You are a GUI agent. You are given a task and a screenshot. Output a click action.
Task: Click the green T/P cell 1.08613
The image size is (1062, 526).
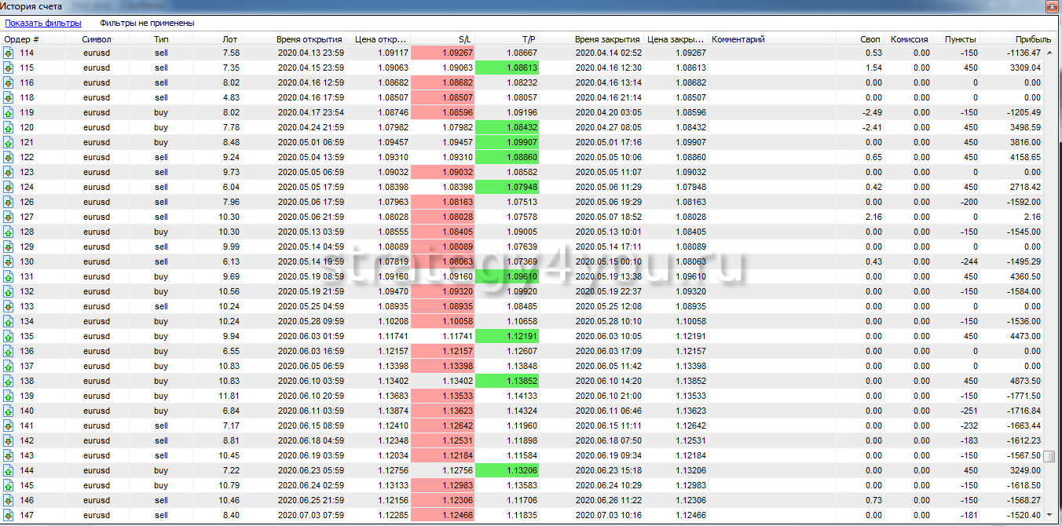[x=507, y=68]
